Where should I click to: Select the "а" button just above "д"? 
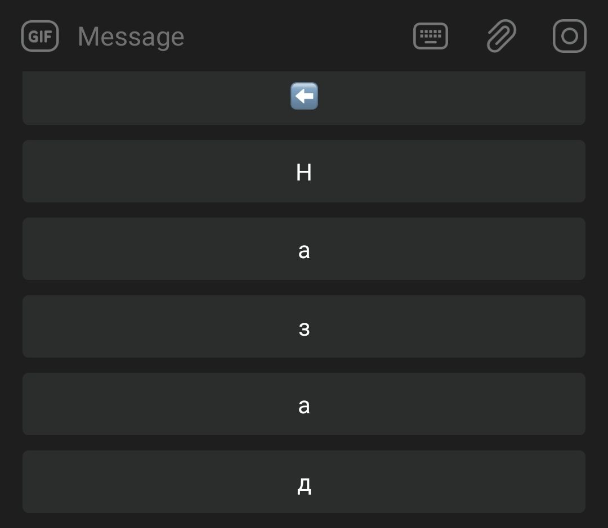coord(304,404)
